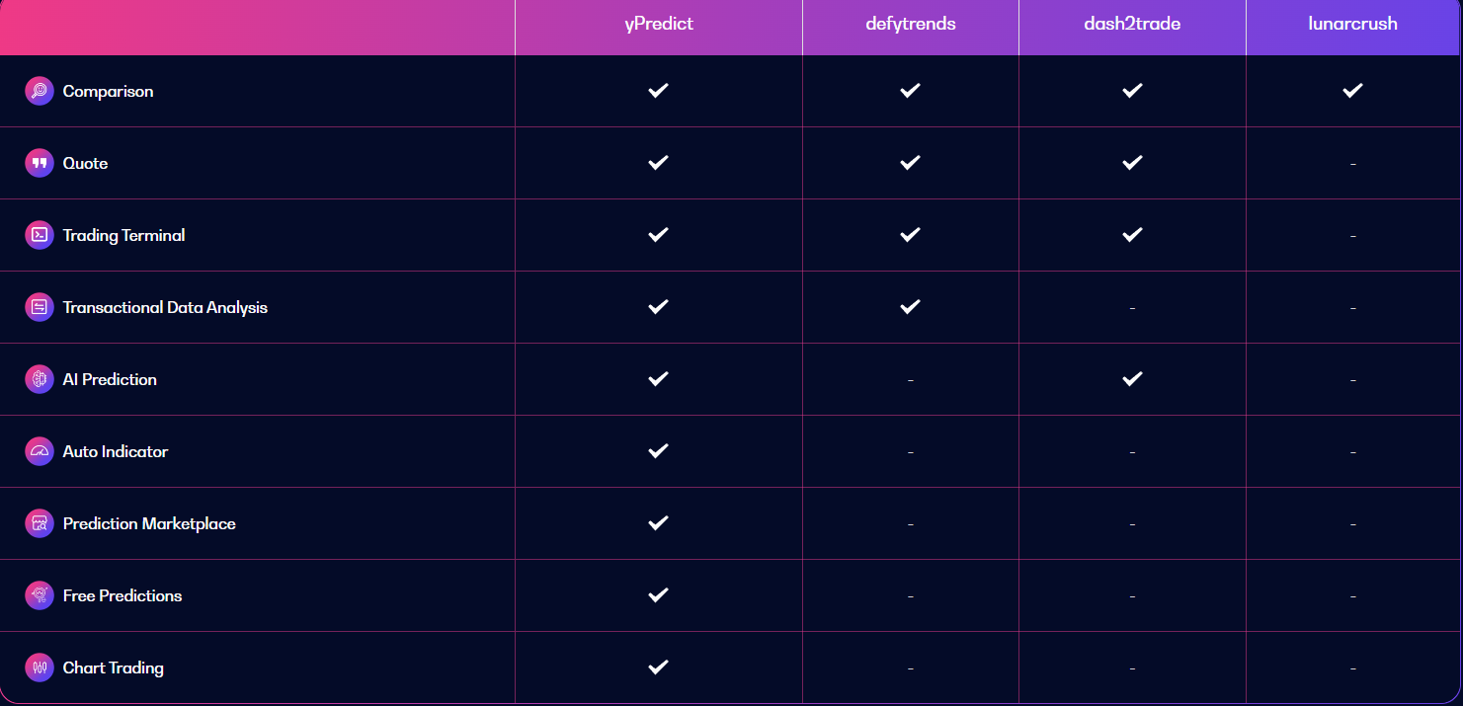Click the Trading Terminal icon

(40, 235)
